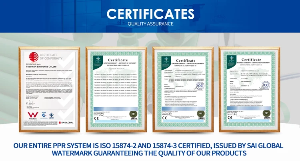Click SAI GLOBAL logo at certificate bottom
Viewport: 300px width, 165px height.
click(66, 122)
